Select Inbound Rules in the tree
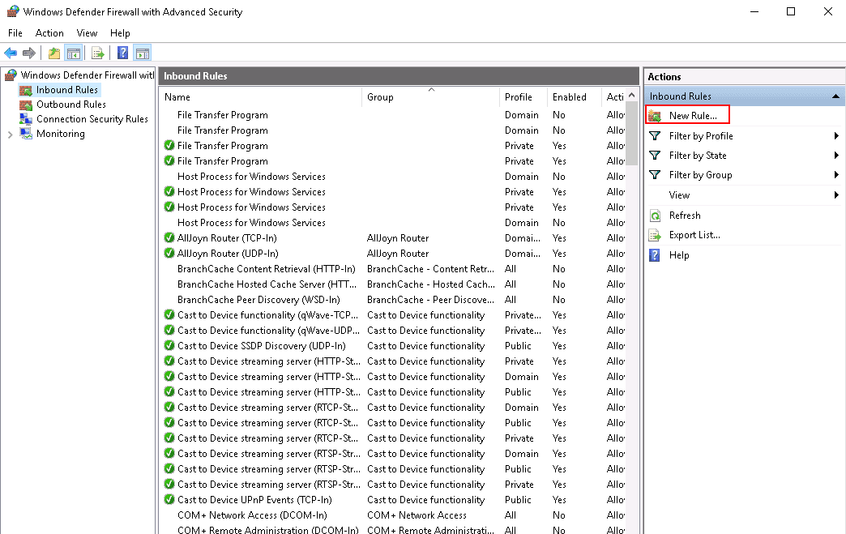Image resolution: width=846 pixels, height=534 pixels. tap(67, 89)
